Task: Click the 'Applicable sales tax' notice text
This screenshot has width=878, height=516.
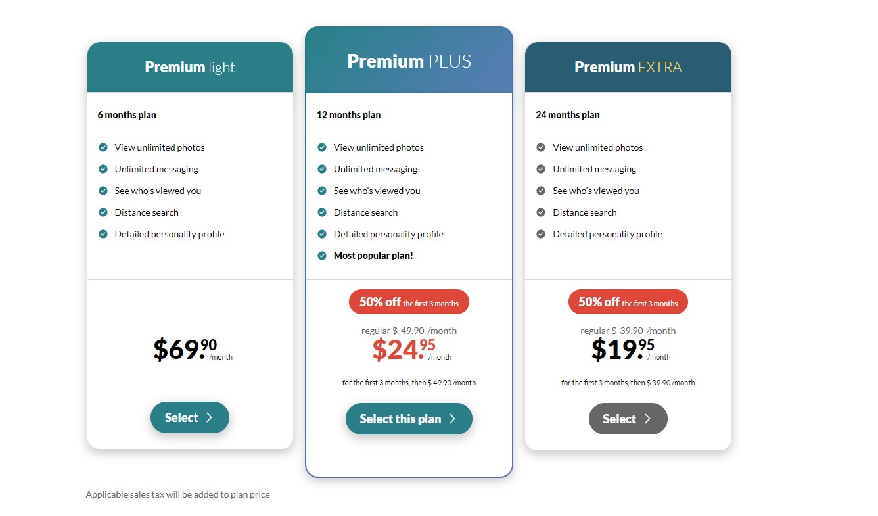Action: click(x=177, y=494)
